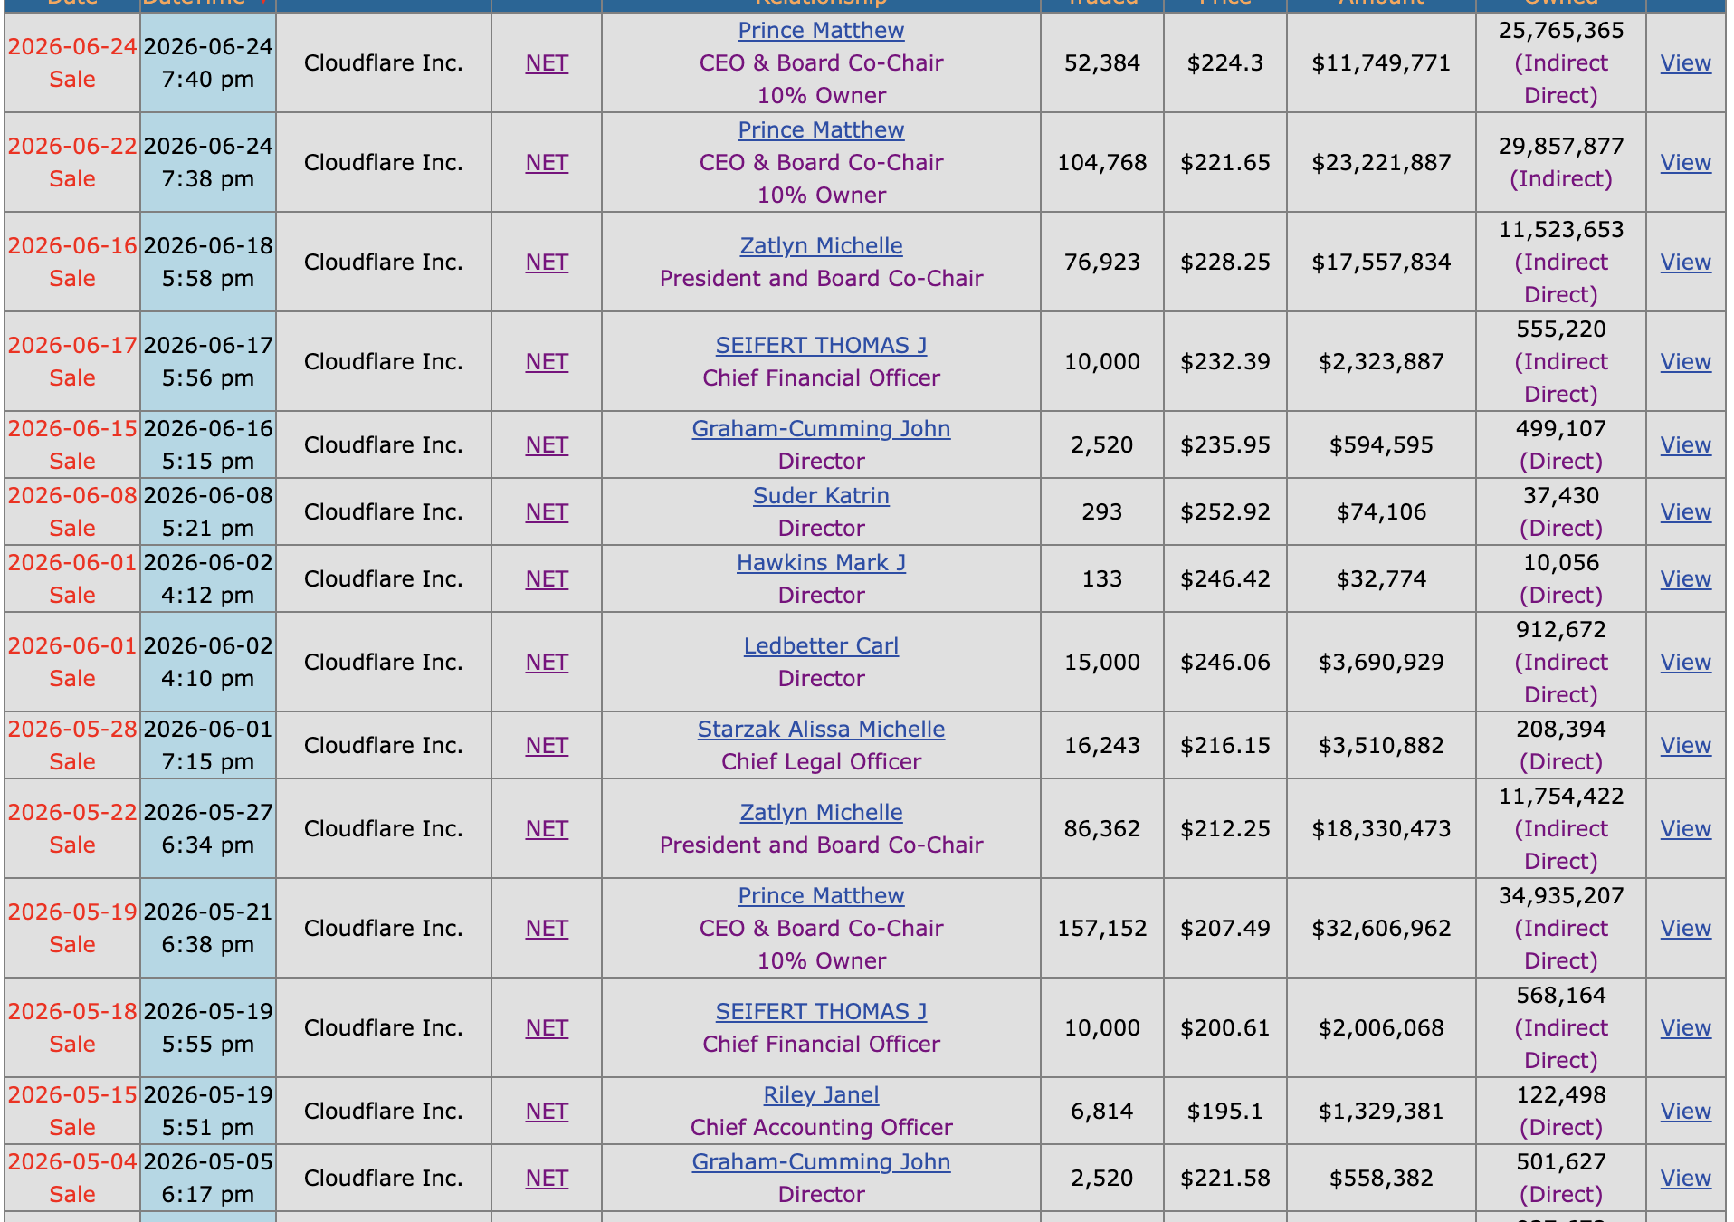Open View link for the $23,221,887 sale
The height and width of the screenshot is (1222, 1734).
(1685, 163)
